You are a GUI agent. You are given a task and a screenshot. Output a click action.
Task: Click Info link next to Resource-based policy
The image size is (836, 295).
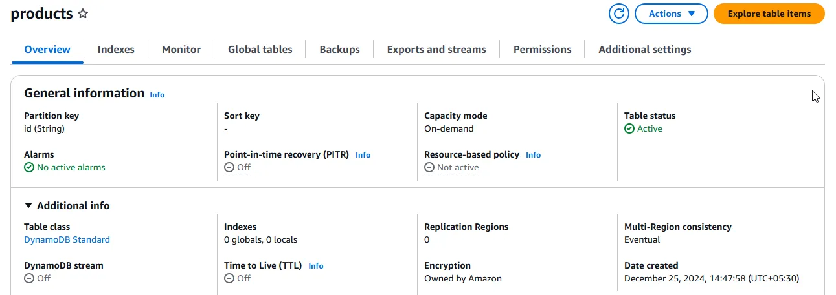coord(533,155)
